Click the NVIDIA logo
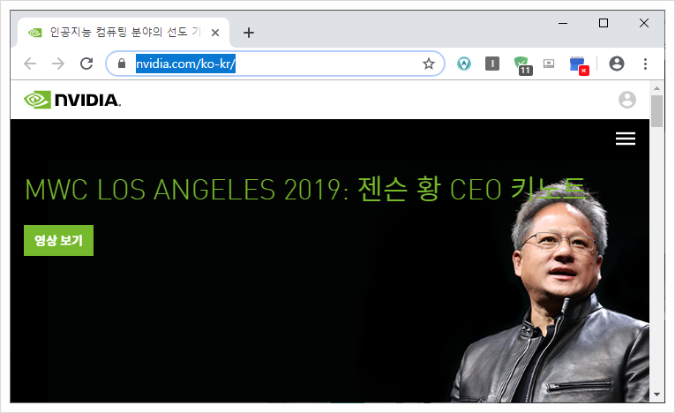 pos(72,100)
